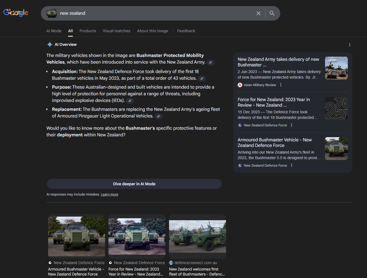This screenshot has width=367, height=278.
Task: Switch to AI Mode tab
Action: pos(54,31)
